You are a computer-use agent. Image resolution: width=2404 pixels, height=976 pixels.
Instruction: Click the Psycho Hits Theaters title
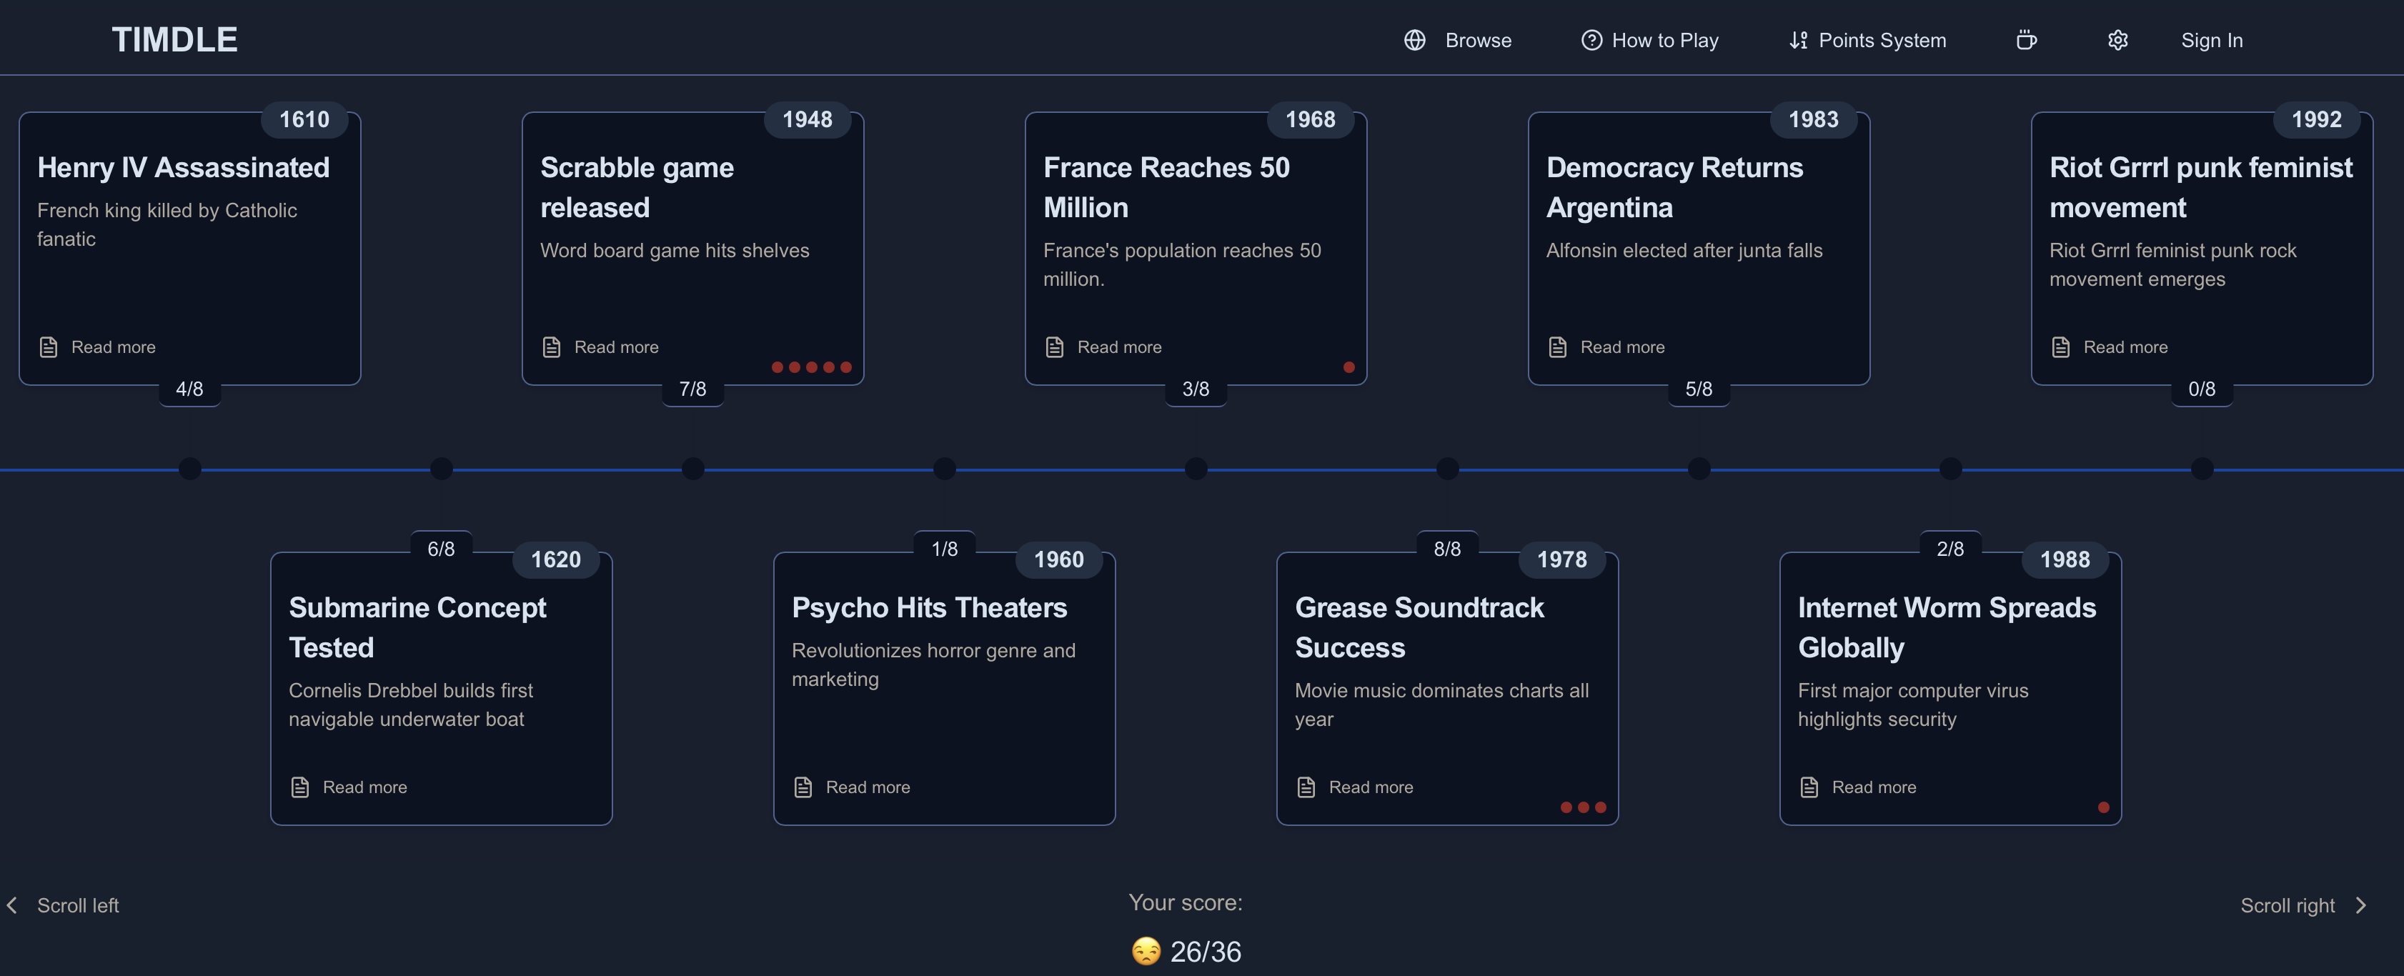(x=930, y=608)
